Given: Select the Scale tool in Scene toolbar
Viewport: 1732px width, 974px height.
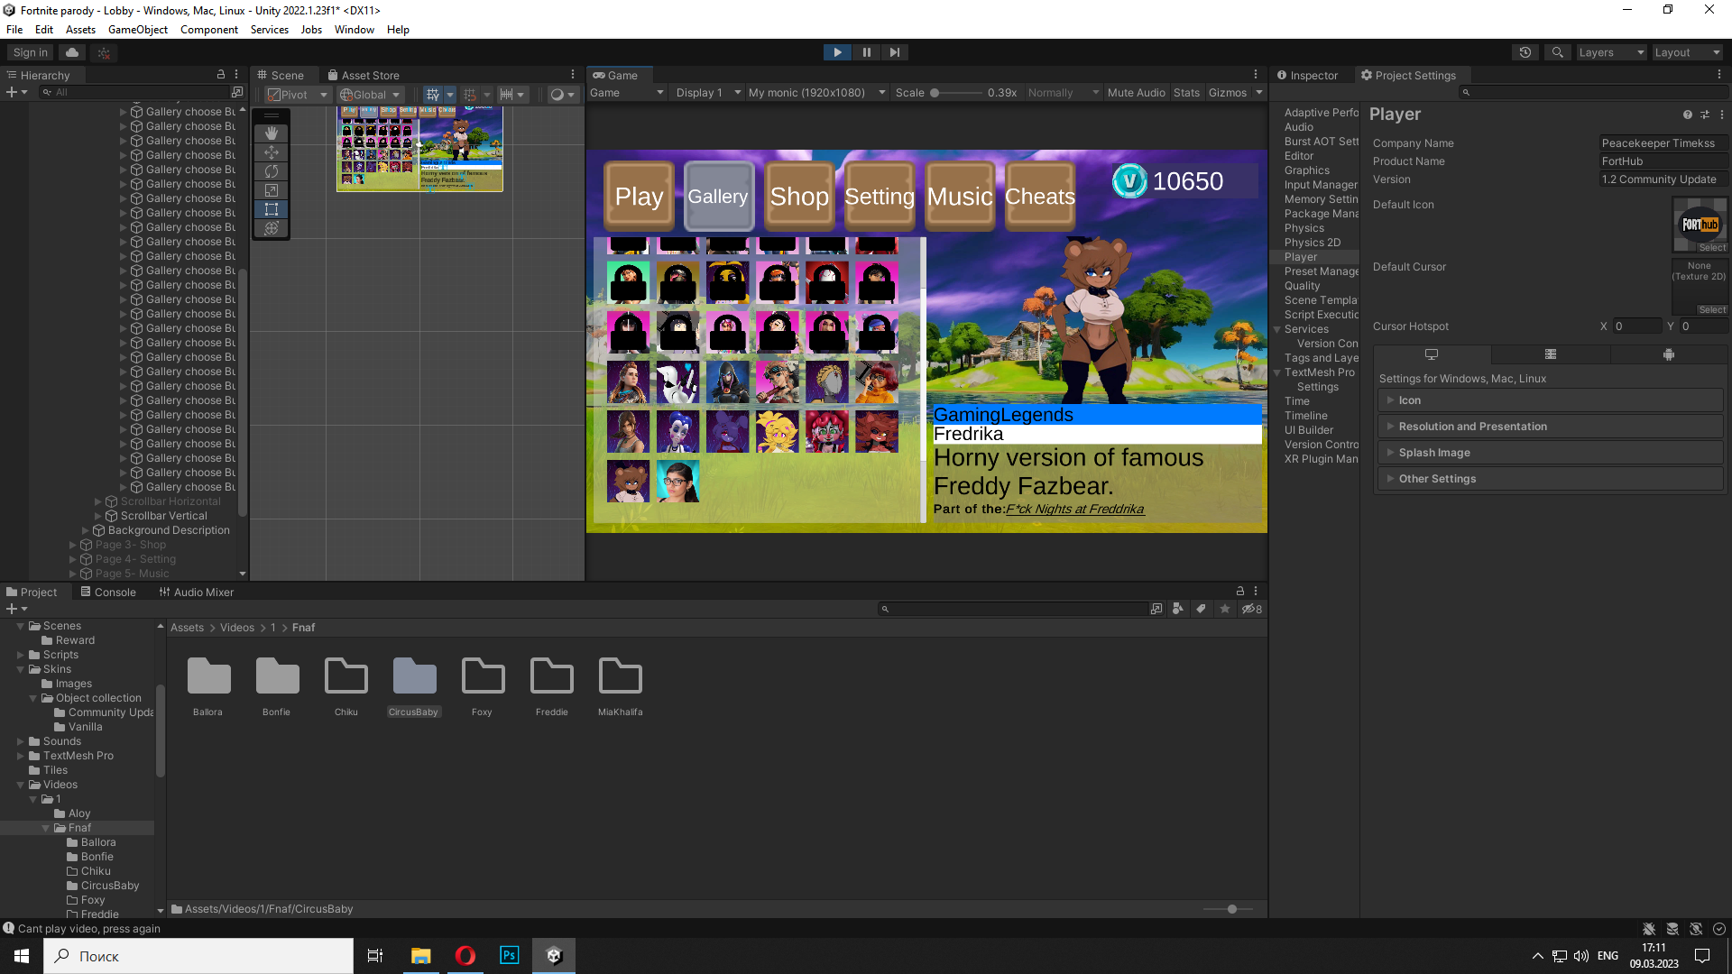Looking at the screenshot, I should click(272, 190).
